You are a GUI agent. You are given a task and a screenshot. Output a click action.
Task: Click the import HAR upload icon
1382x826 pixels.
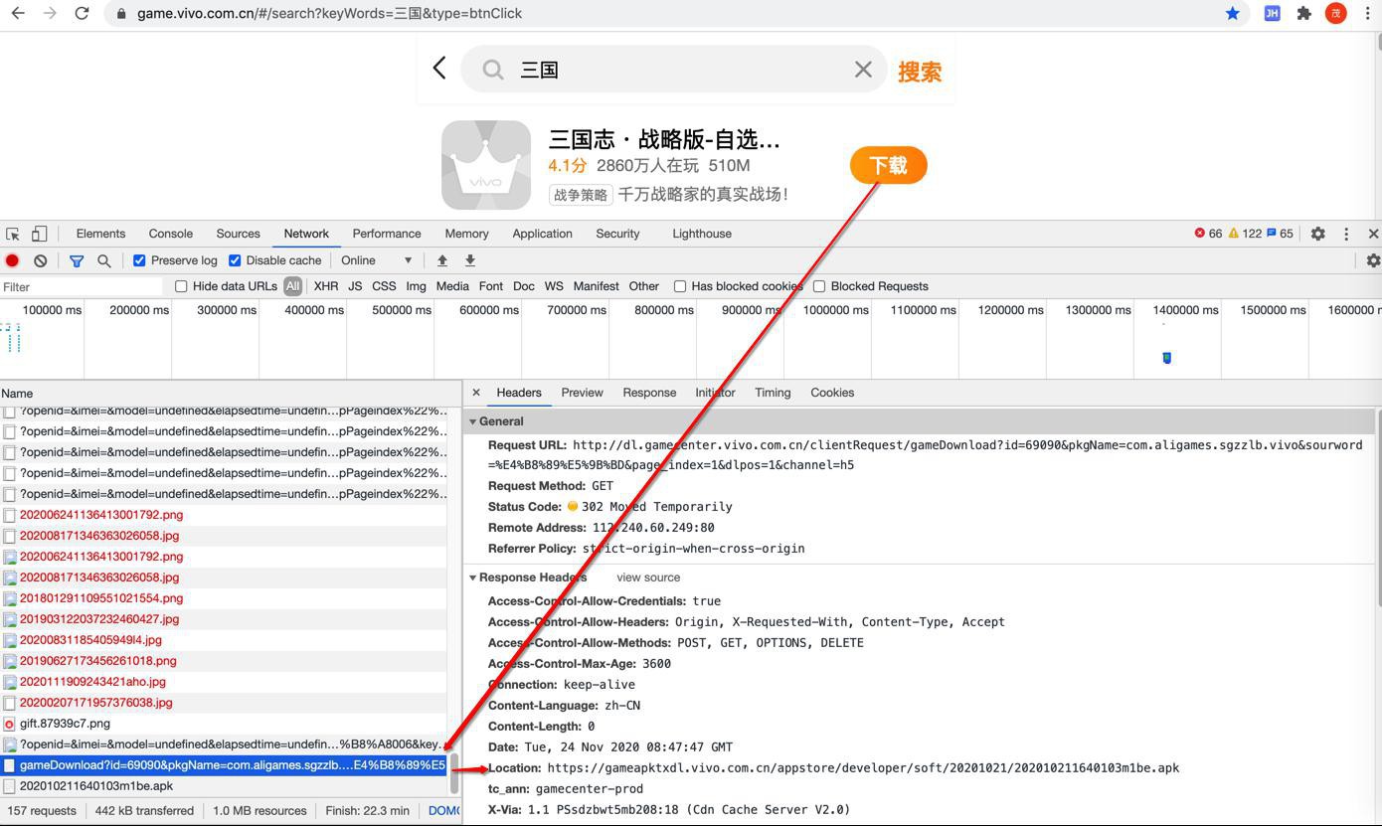tap(442, 260)
